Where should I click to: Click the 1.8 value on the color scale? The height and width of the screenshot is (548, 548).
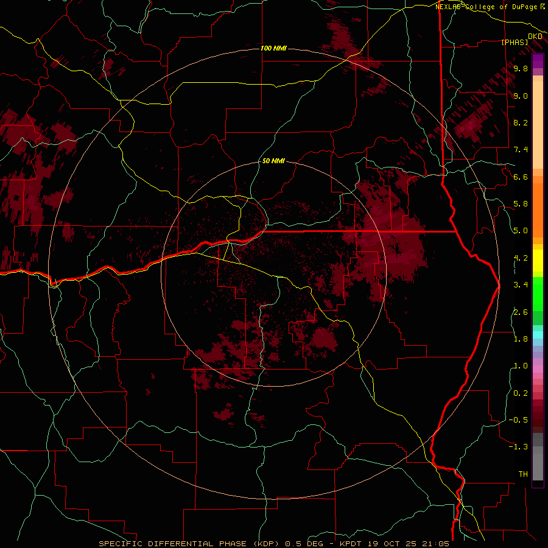521,339
